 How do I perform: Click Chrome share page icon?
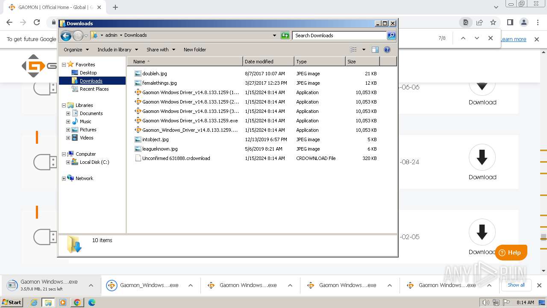pos(479,22)
